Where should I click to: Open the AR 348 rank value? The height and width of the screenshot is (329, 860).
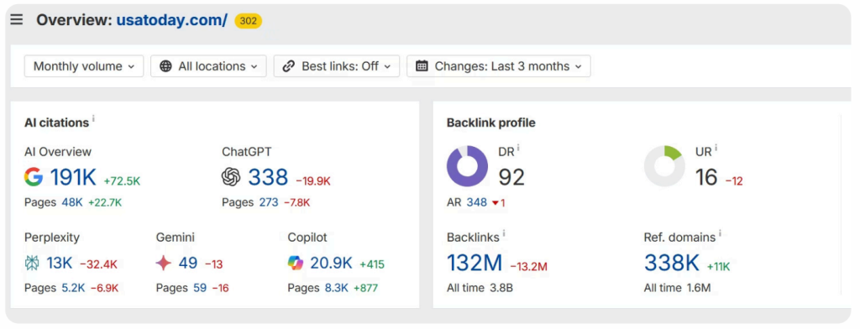(477, 202)
